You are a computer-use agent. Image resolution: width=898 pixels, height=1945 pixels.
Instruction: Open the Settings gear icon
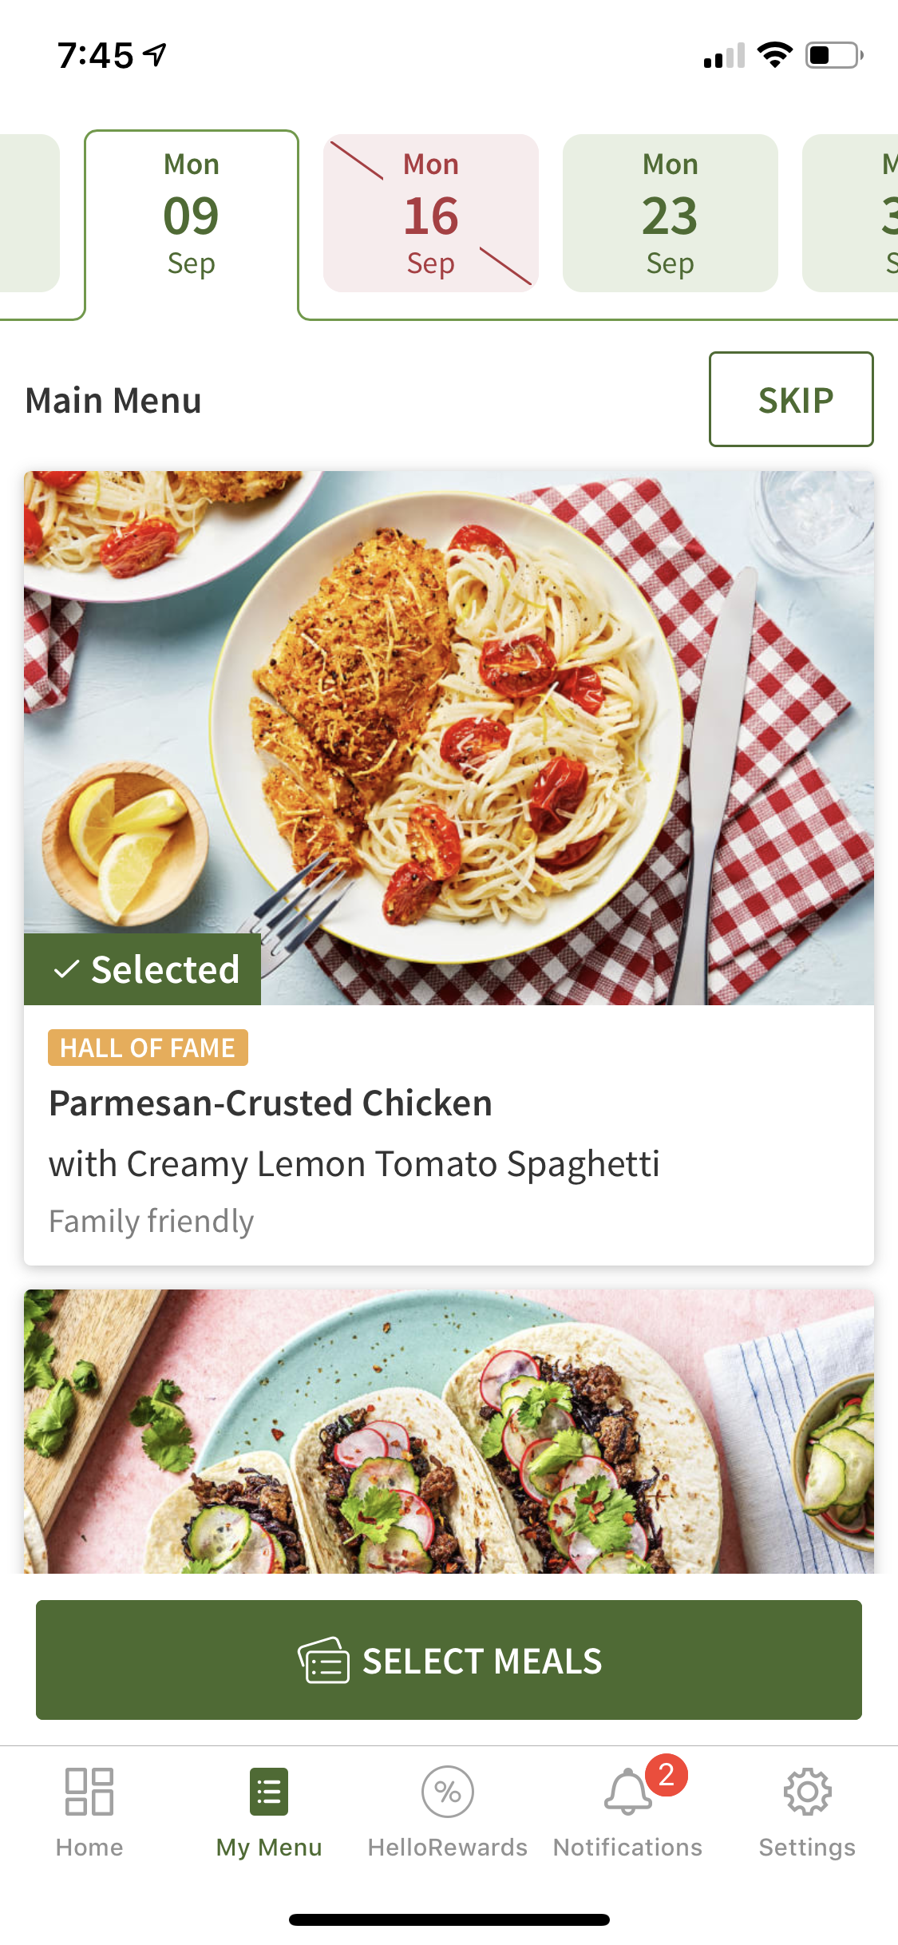pyautogui.click(x=807, y=1792)
